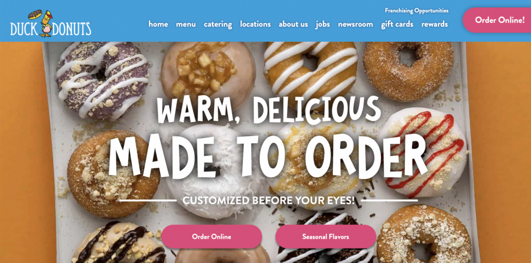The width and height of the screenshot is (531, 263).
Task: Open the newsroom section
Action: [355, 24]
